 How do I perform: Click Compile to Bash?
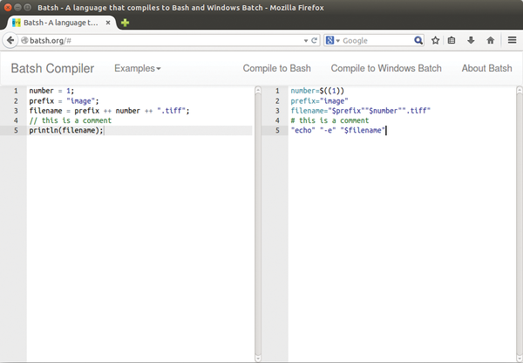click(276, 68)
